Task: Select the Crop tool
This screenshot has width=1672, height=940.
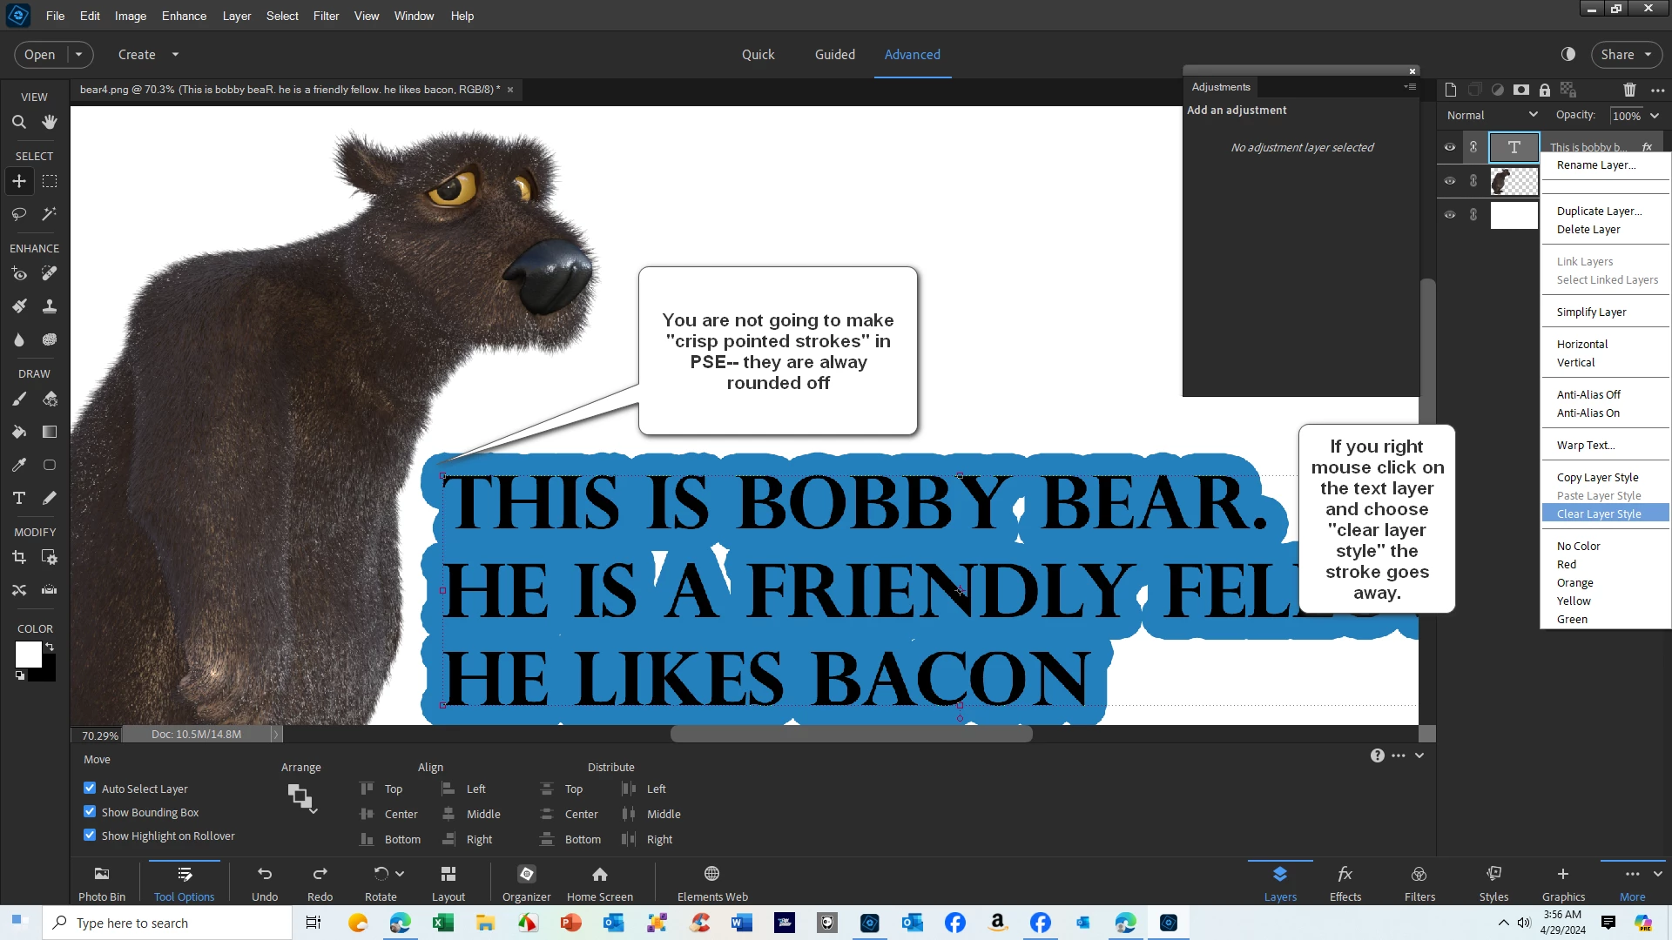Action: tap(18, 557)
